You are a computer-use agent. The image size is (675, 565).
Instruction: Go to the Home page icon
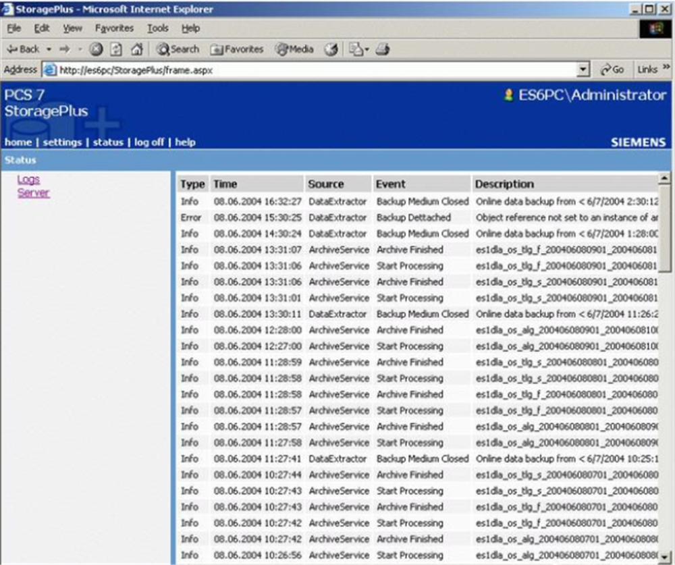click(x=137, y=49)
